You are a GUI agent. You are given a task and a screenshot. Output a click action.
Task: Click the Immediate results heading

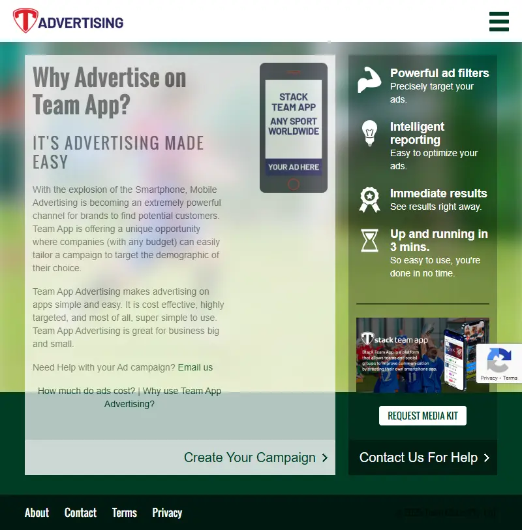click(438, 193)
